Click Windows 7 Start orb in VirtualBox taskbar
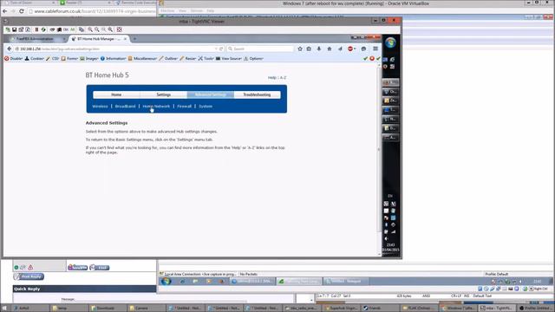Image resolution: width=555 pixels, height=312 pixels. tap(166, 282)
